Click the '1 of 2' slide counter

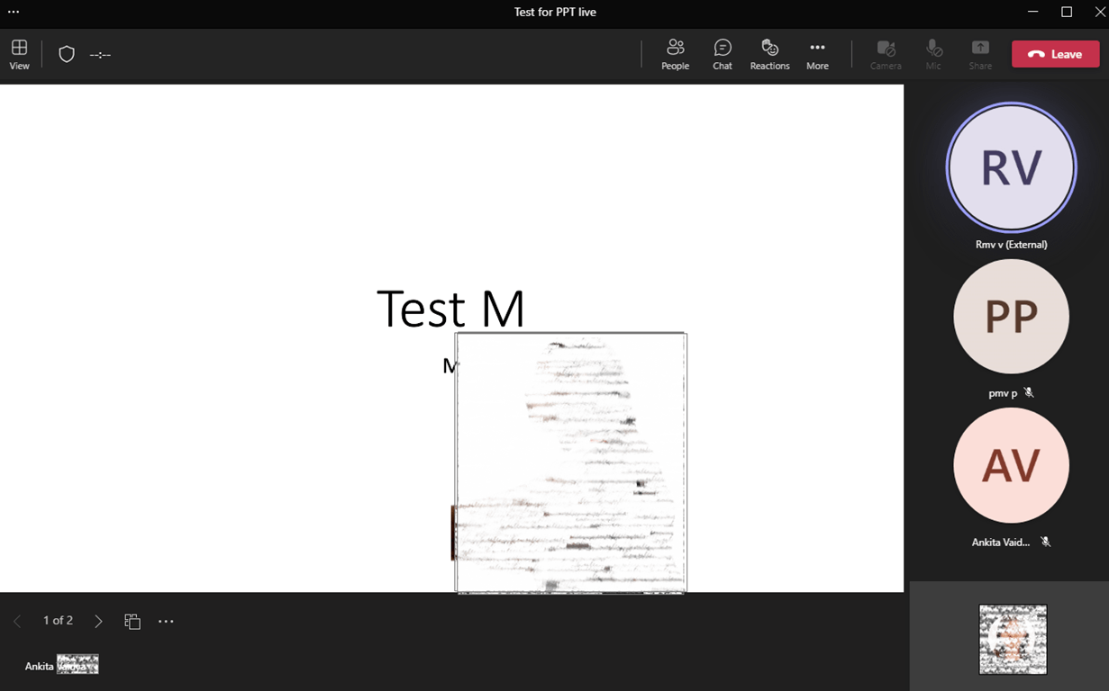coord(58,621)
